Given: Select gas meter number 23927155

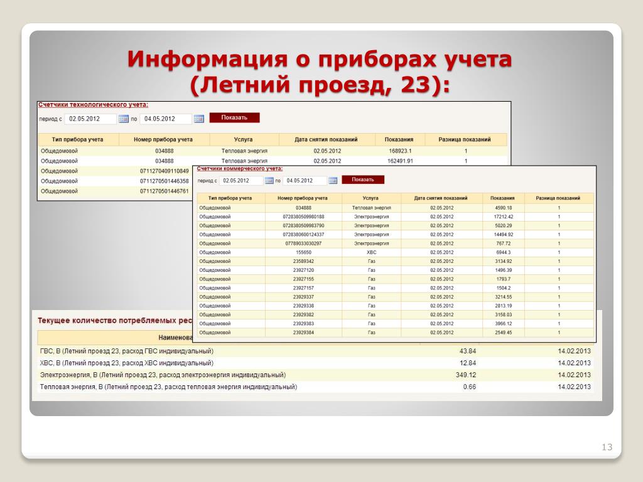Looking at the screenshot, I should pyautogui.click(x=303, y=279).
